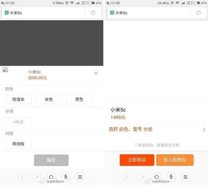208x185 pixels.
Task: Tap battery indicator in right status bar
Action: [x=197, y=3]
